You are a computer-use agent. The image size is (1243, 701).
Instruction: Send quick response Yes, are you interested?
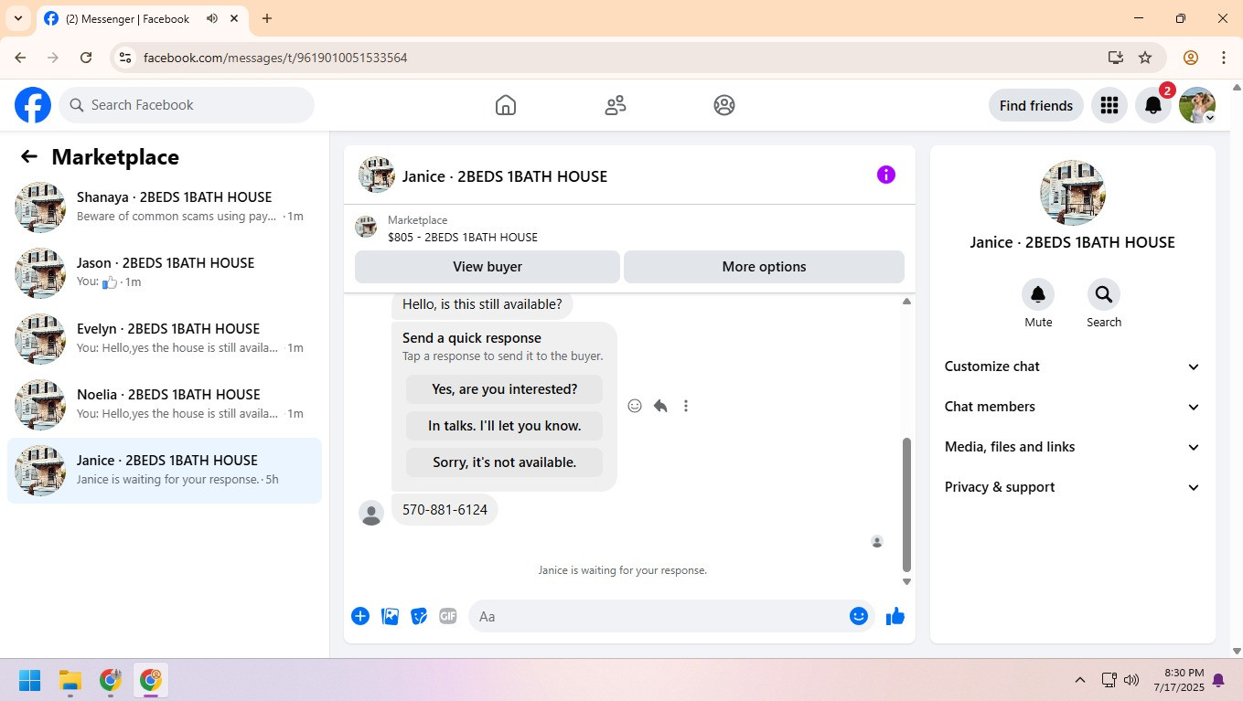(x=504, y=389)
